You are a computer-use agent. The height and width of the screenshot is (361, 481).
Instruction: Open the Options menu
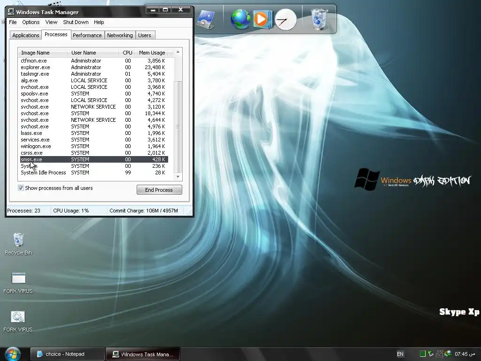[x=31, y=22]
